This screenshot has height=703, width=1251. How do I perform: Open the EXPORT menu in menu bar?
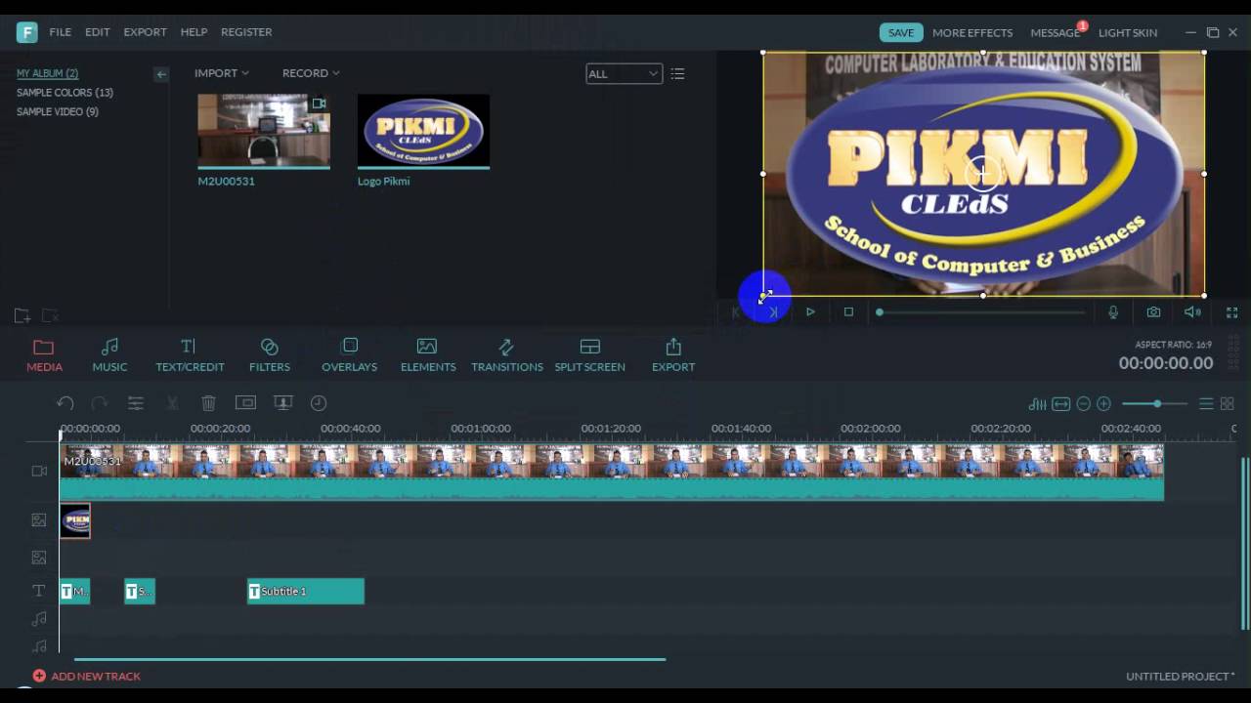pos(145,32)
